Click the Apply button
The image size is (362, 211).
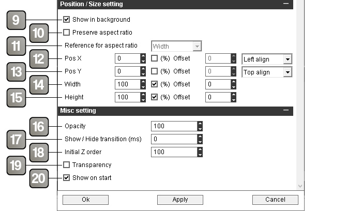pos(180,200)
